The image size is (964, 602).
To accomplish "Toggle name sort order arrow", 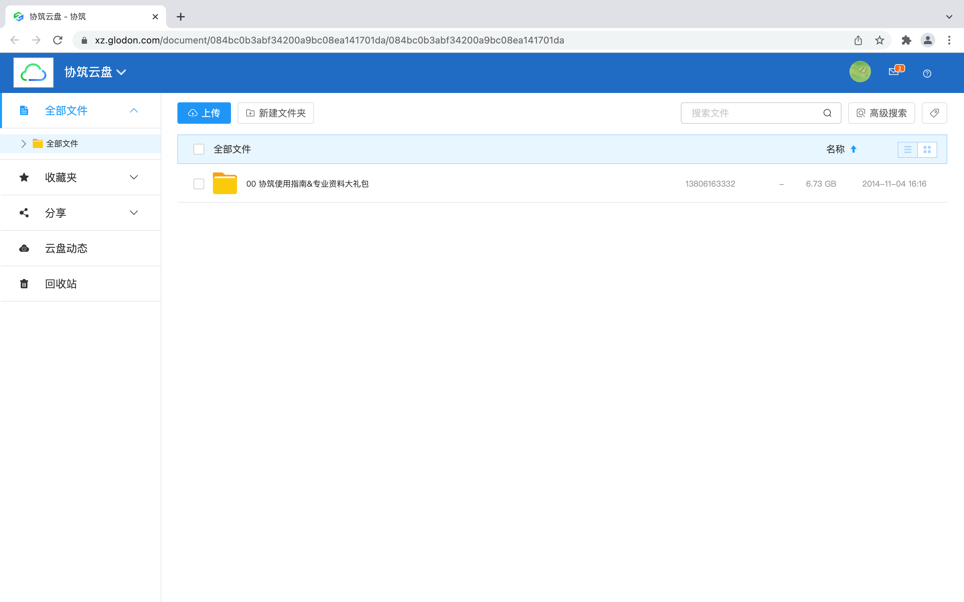I will click(x=853, y=149).
